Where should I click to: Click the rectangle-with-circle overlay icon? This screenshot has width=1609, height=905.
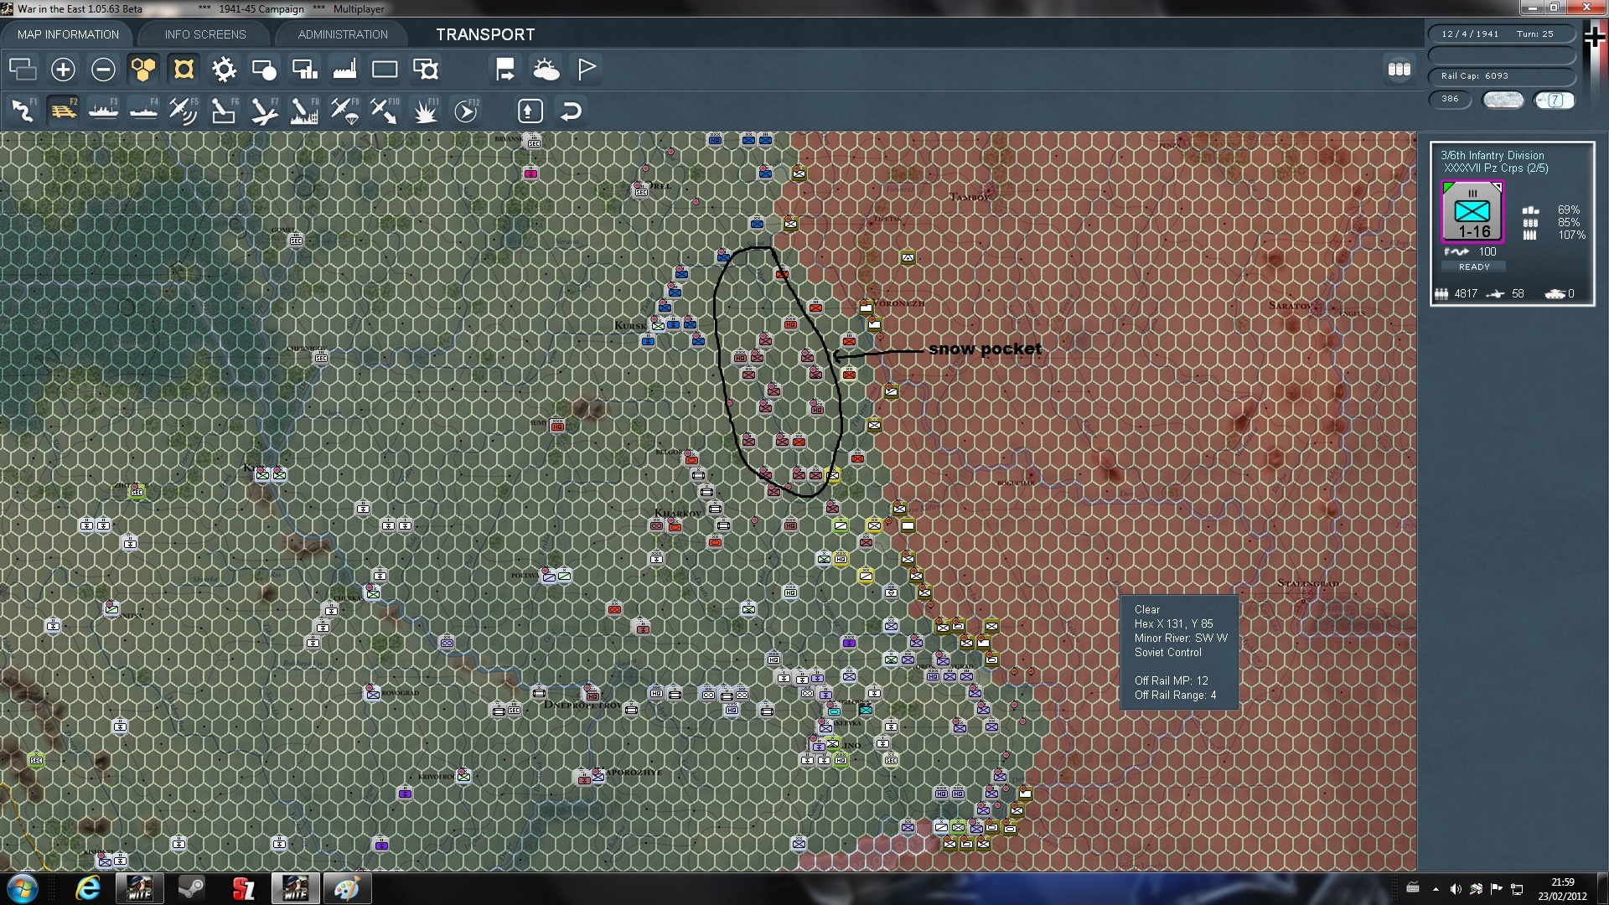coord(264,70)
